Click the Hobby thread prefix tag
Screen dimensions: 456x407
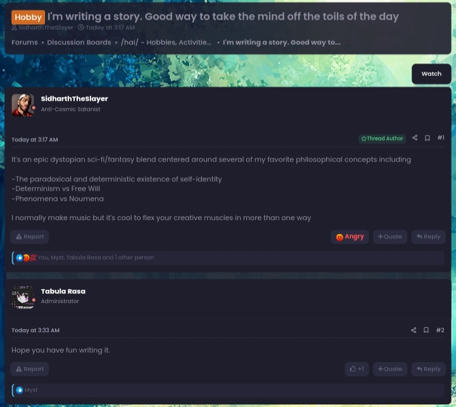point(28,17)
